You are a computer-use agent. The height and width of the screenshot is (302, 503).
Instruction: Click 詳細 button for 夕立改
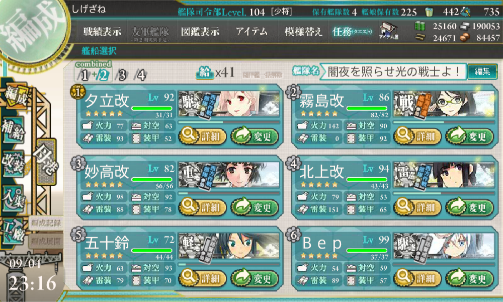click(x=203, y=136)
